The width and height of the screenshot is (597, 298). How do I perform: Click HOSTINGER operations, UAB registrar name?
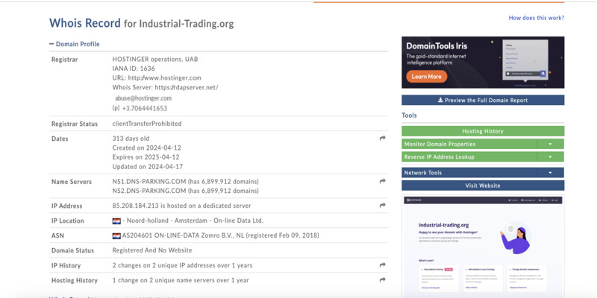click(155, 60)
